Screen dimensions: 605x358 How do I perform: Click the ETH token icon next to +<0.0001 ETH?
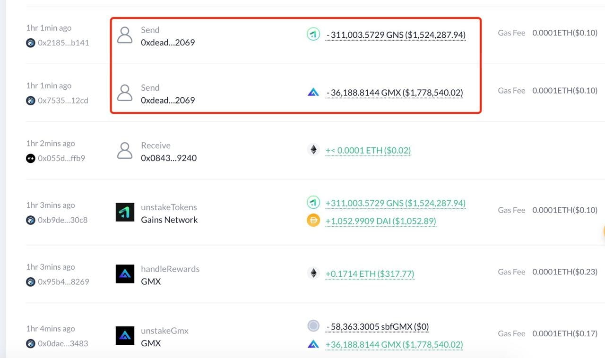coord(313,150)
